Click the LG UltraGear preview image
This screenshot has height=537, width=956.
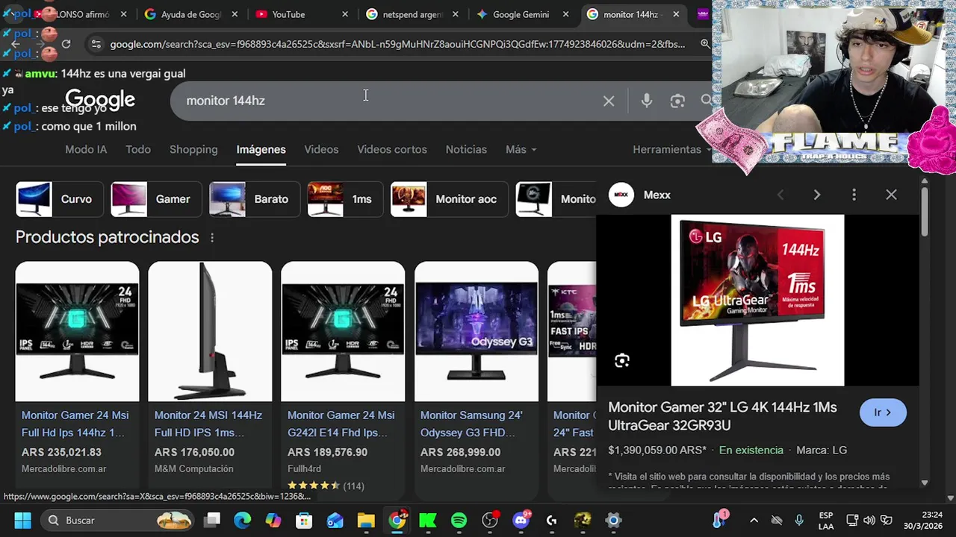757,301
